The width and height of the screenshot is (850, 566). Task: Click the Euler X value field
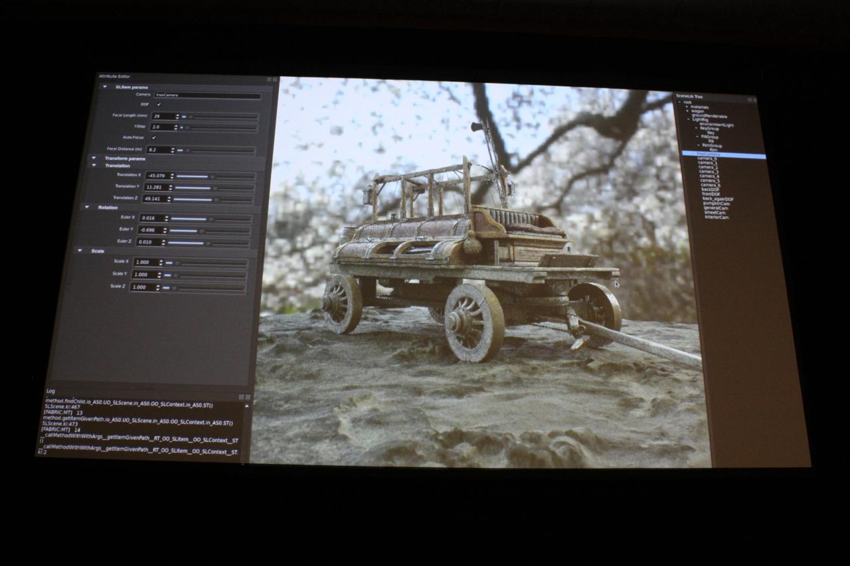point(152,218)
